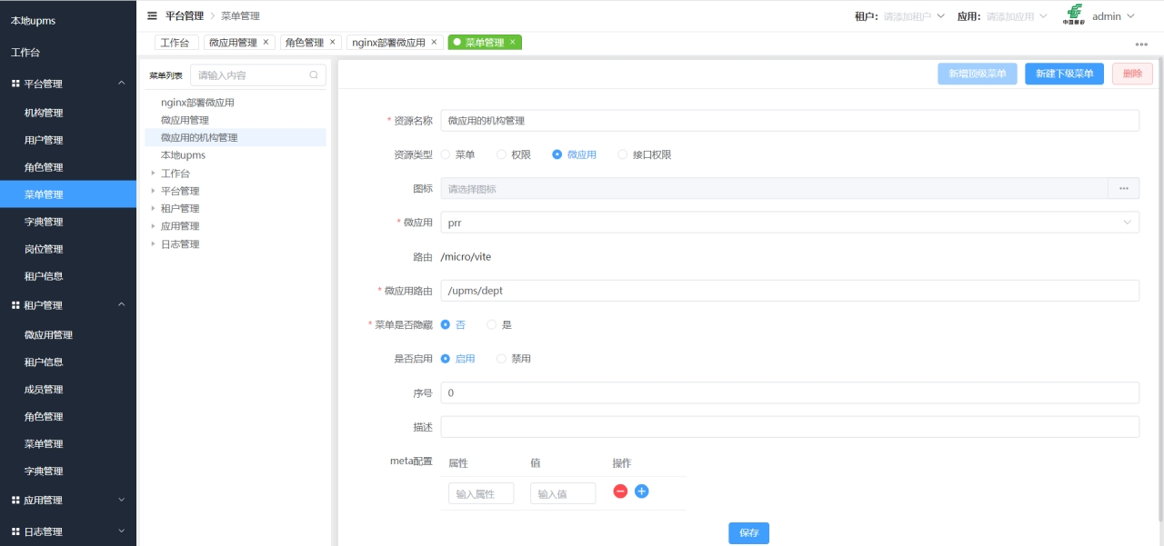The image size is (1164, 546).
Task: Expand the sidebar 应用管理 group chevron
Action: 122,501
